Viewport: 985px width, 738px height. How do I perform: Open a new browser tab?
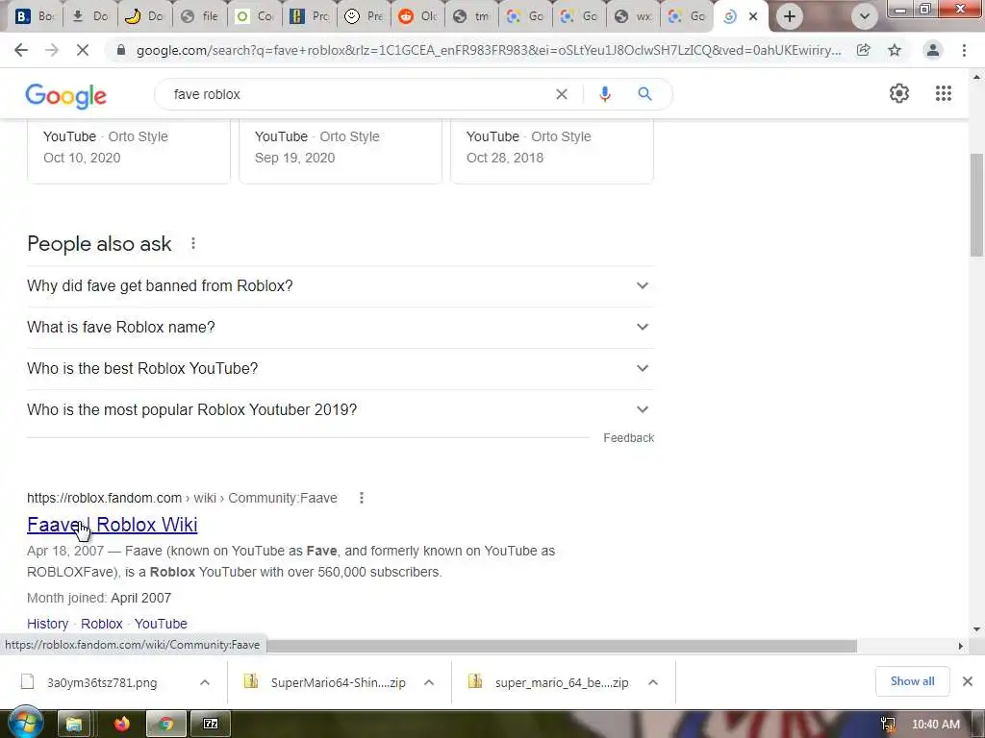790,16
